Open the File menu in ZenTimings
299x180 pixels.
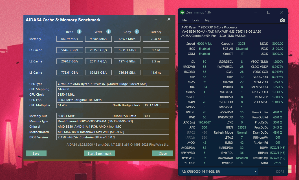click(184, 20)
